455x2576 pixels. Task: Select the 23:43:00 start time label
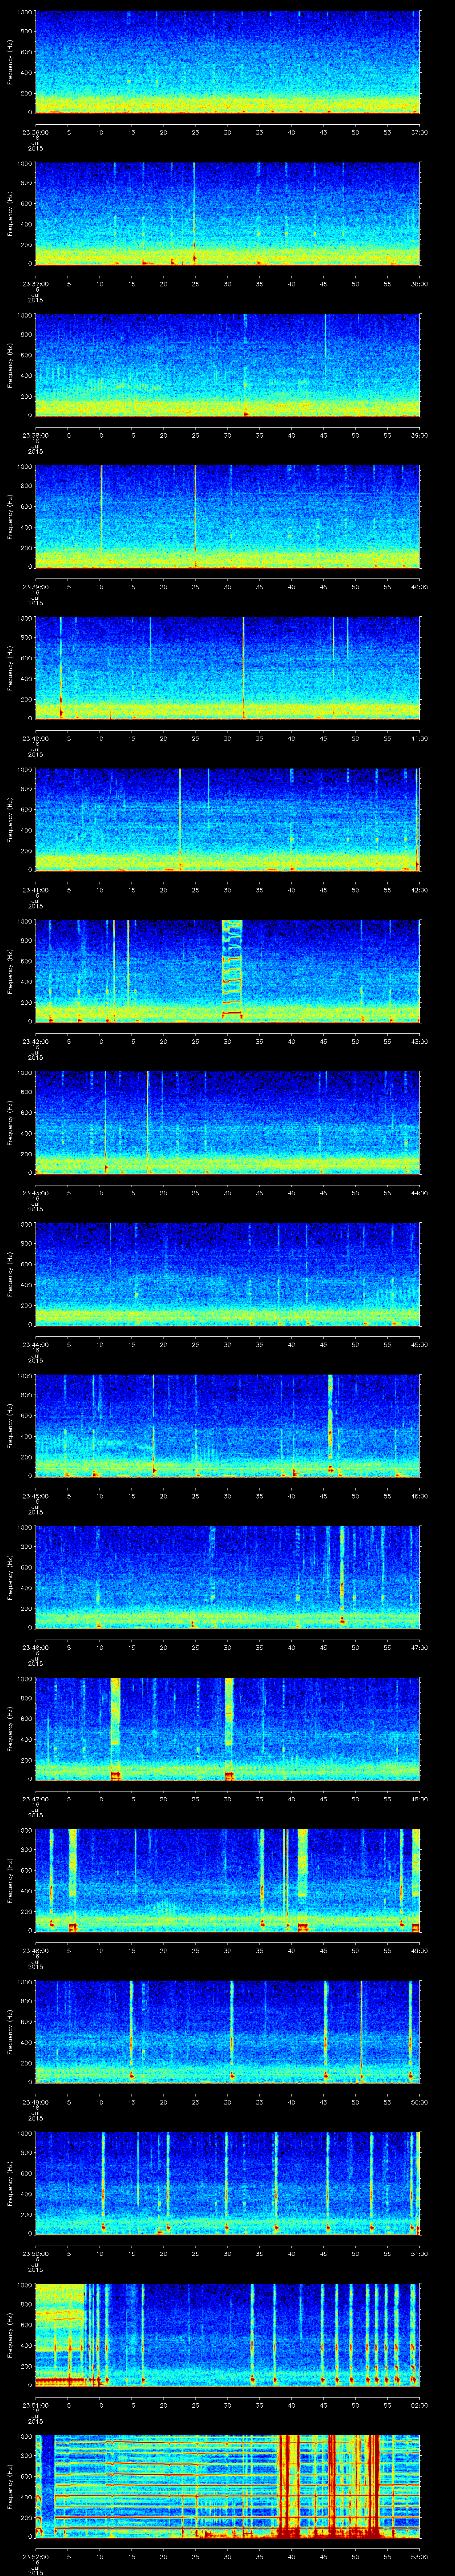pos(35,1193)
